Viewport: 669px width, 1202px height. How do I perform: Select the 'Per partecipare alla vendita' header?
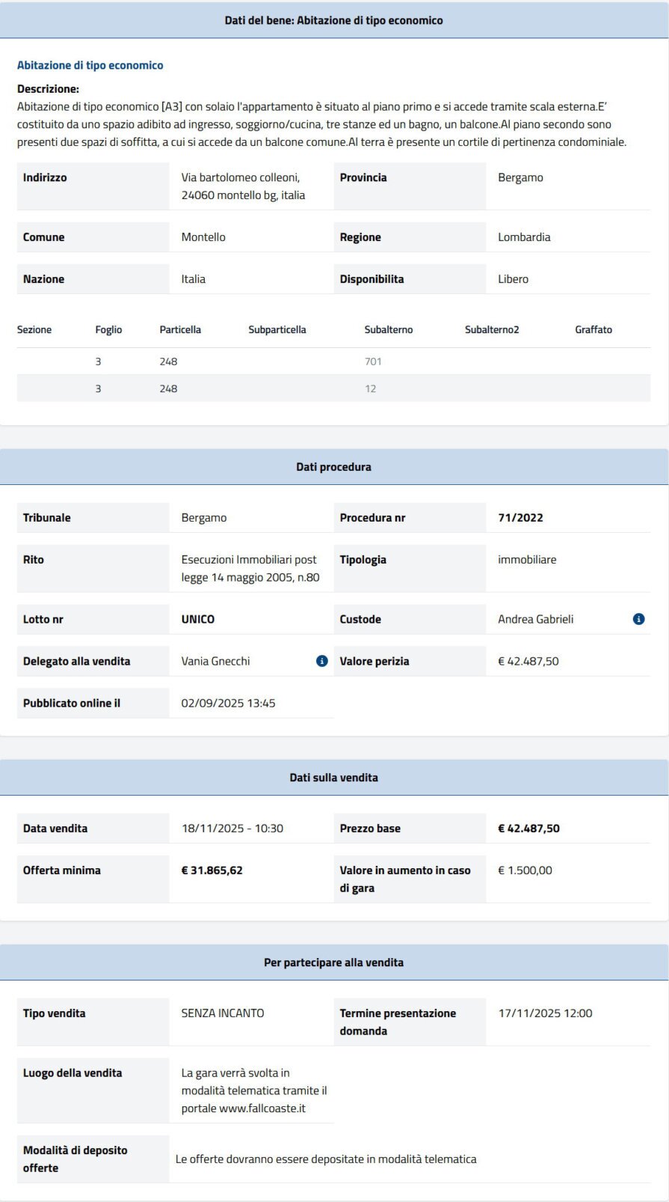click(x=333, y=962)
